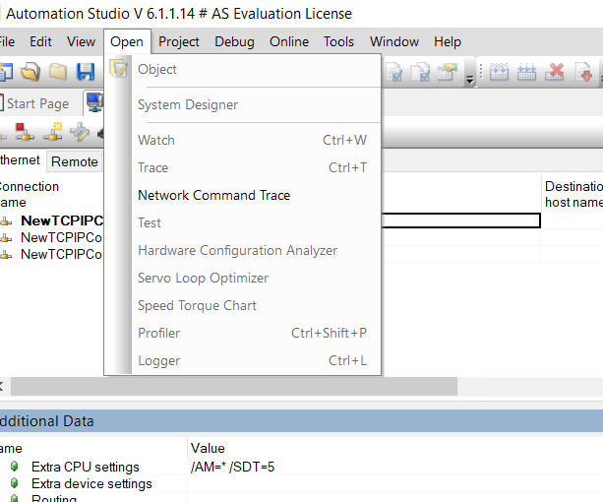This screenshot has width=603, height=502.
Task: Click the scrollbar left arrow
Action: [x=3, y=386]
